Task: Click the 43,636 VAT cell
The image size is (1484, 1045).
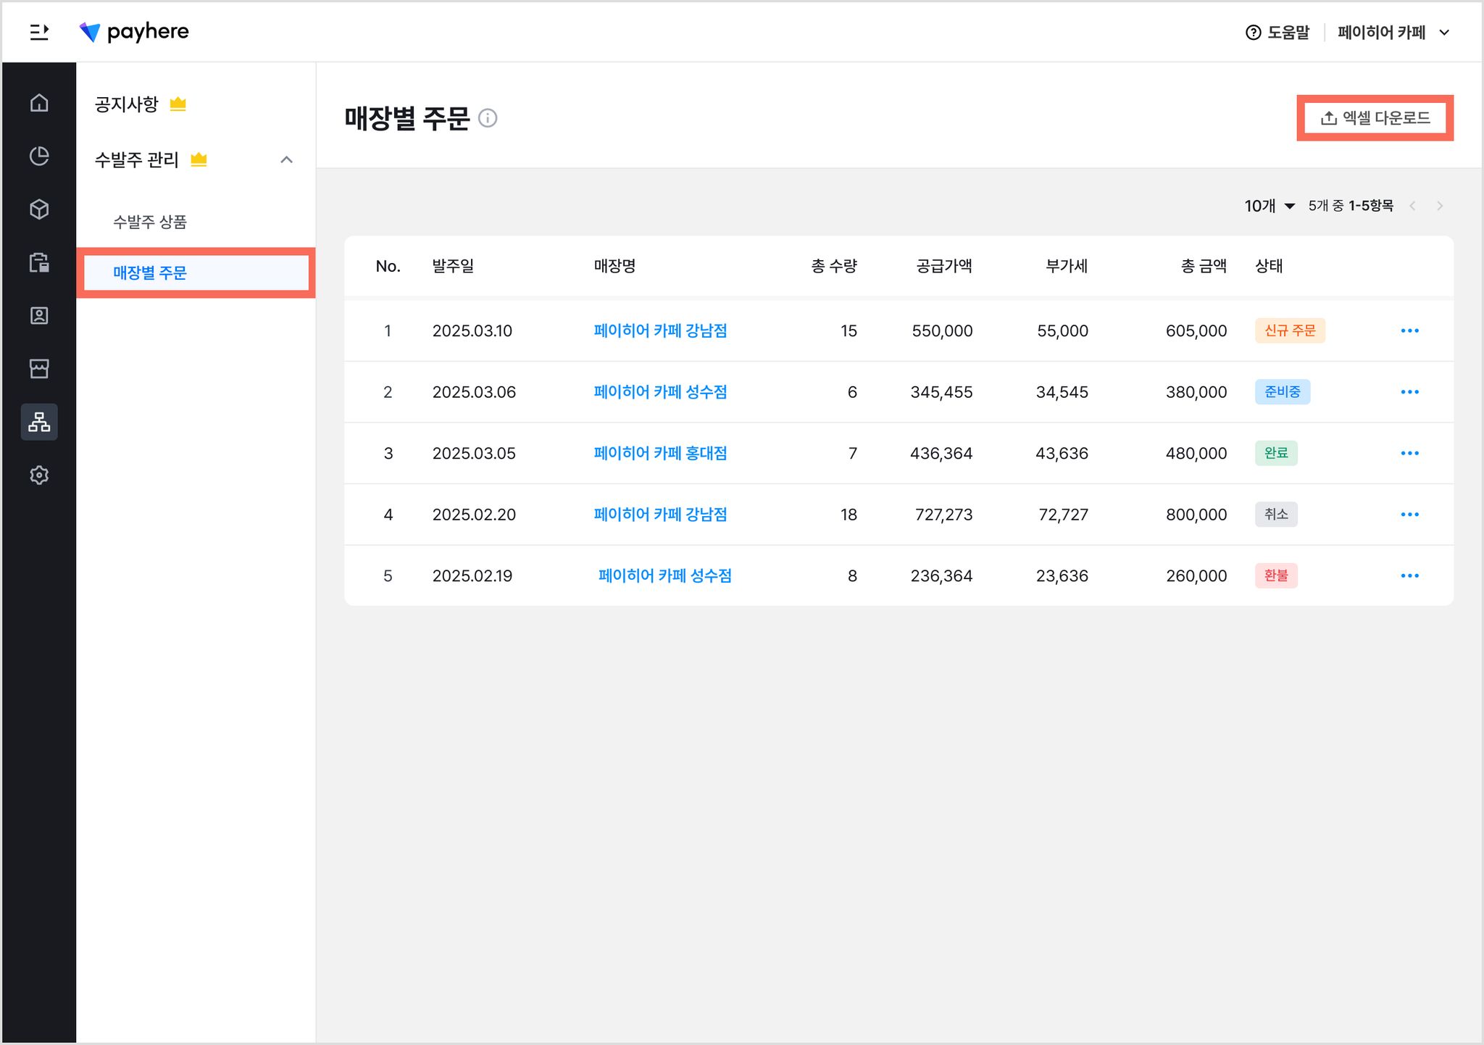Action: 1062,454
